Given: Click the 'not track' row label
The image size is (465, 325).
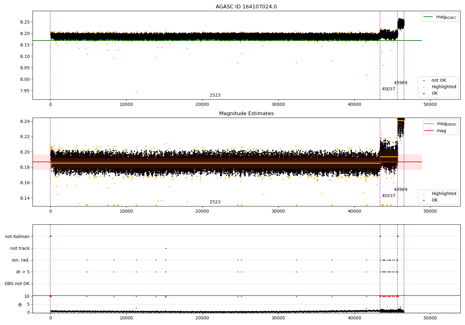Looking at the screenshot, I should pos(20,248).
